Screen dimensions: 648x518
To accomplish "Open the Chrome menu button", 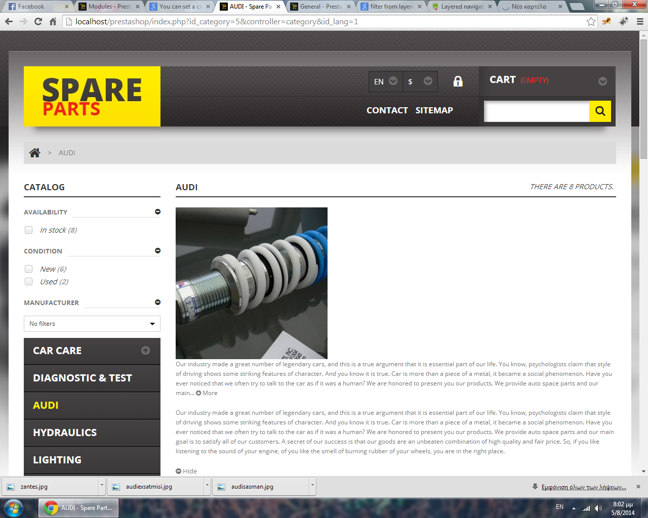I will [640, 22].
